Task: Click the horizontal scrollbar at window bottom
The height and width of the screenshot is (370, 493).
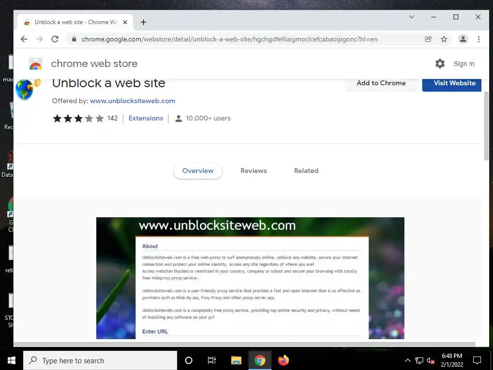Action: (244, 344)
